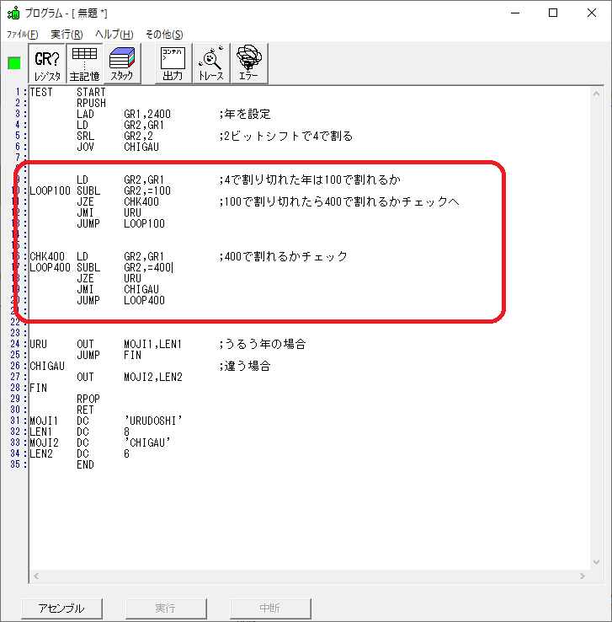Open the スタック stack view
This screenshot has height=622, width=612.
click(122, 63)
